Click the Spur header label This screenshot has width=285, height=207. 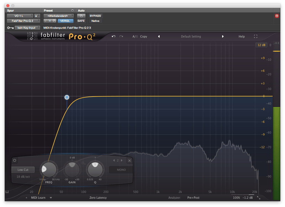(x=10, y=10)
